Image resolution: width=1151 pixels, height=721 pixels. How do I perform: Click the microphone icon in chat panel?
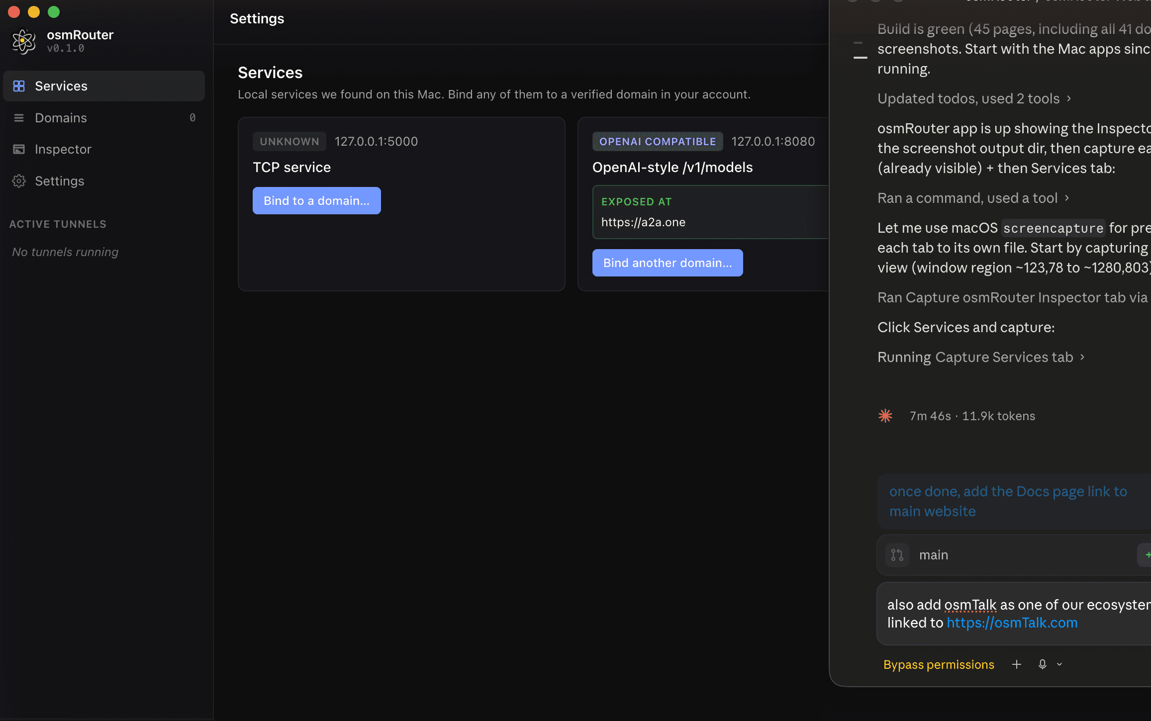click(1043, 664)
